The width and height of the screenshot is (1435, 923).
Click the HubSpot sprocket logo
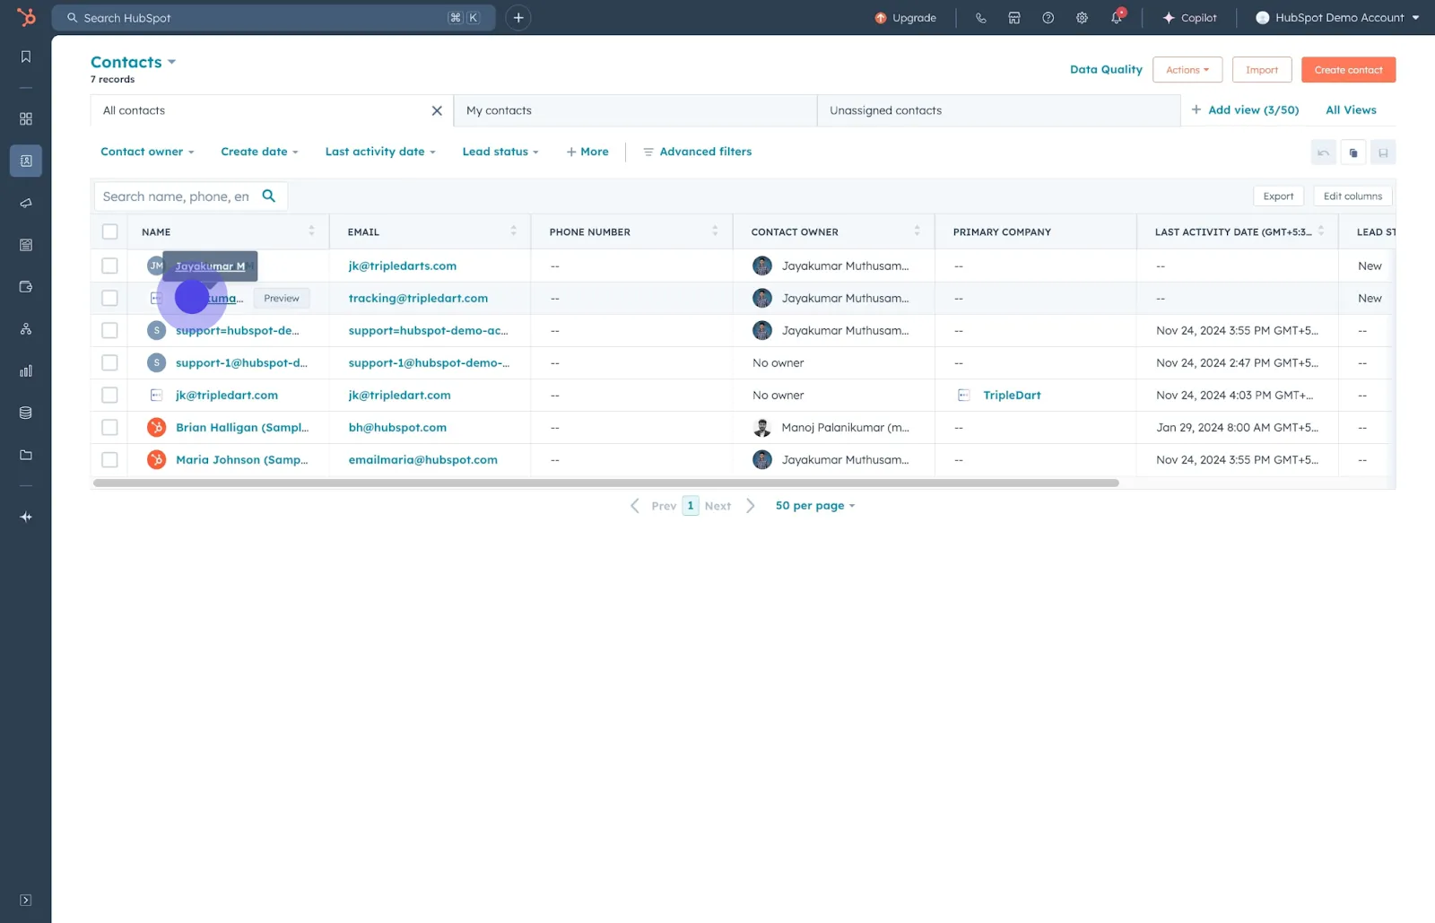(x=26, y=17)
